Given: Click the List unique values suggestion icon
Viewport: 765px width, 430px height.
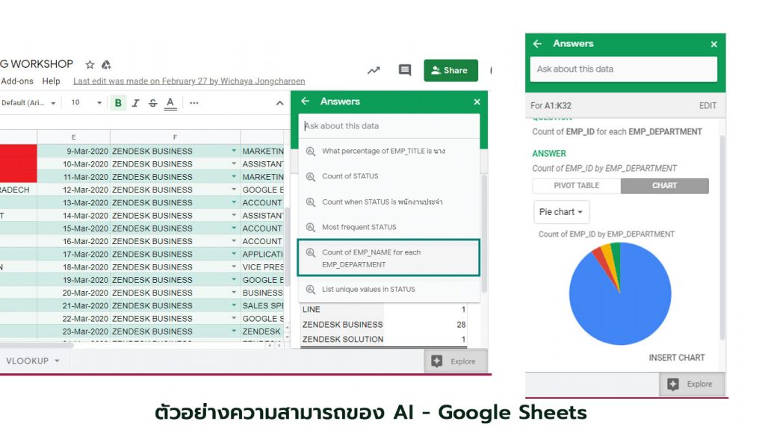Looking at the screenshot, I should point(310,290).
